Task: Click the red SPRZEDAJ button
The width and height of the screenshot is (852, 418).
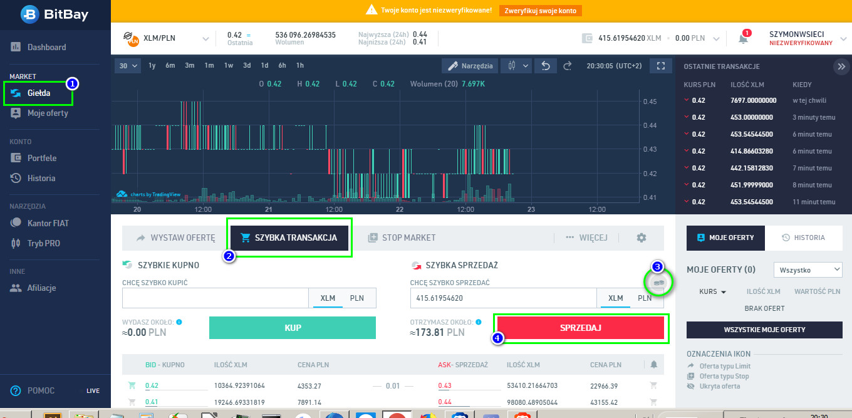Action: tap(581, 328)
